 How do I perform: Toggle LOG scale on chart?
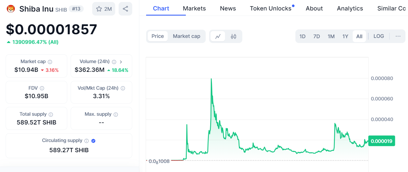pyautogui.click(x=379, y=36)
